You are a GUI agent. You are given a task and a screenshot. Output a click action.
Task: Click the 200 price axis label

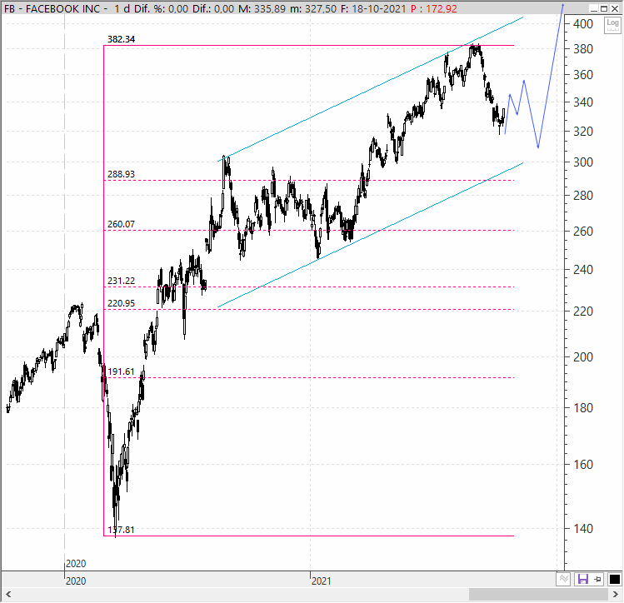tap(583, 356)
